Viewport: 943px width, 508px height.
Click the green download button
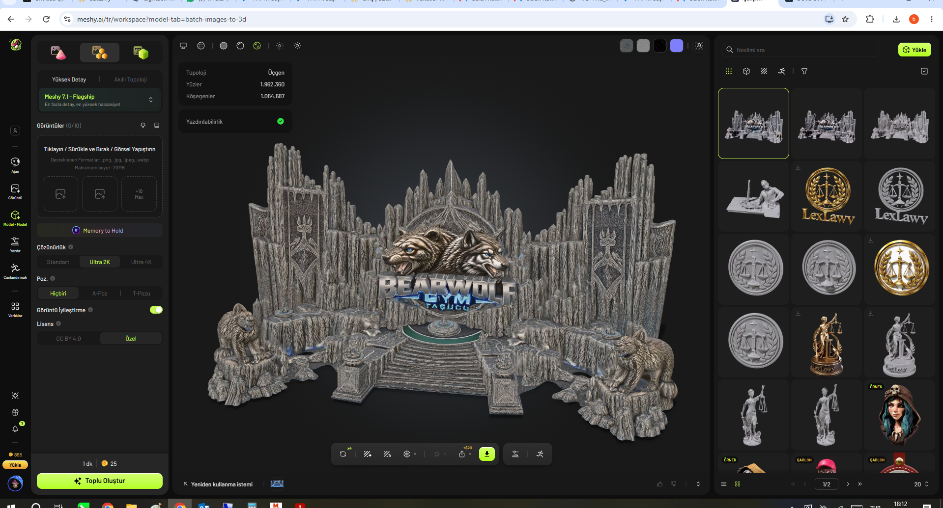[x=487, y=454]
